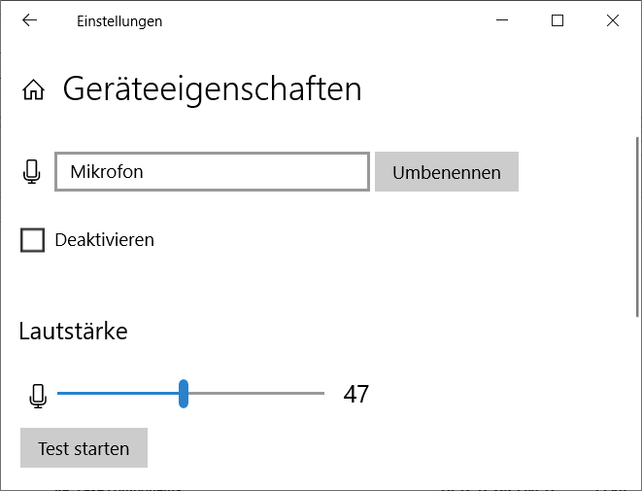Viewport: 642px width, 491px height.
Task: Click the microphone icon beside the name field
Action: pos(31,172)
